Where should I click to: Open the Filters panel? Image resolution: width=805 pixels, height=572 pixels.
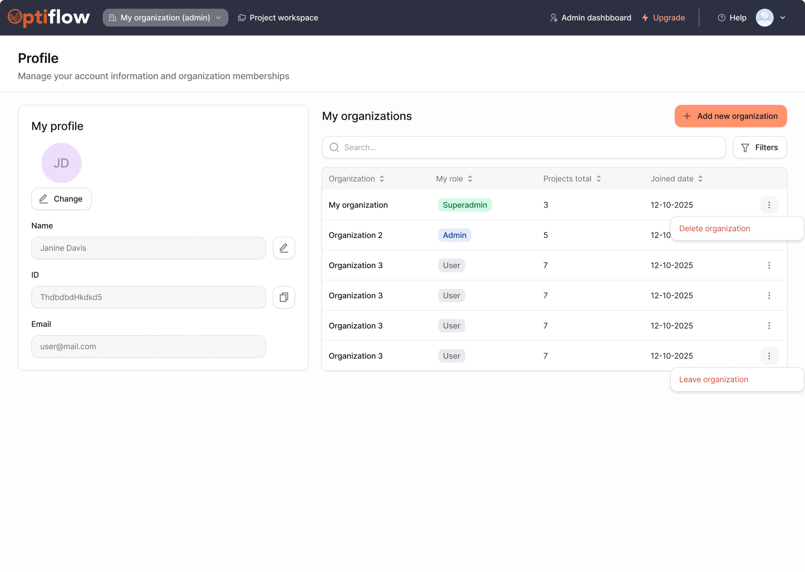tap(760, 147)
